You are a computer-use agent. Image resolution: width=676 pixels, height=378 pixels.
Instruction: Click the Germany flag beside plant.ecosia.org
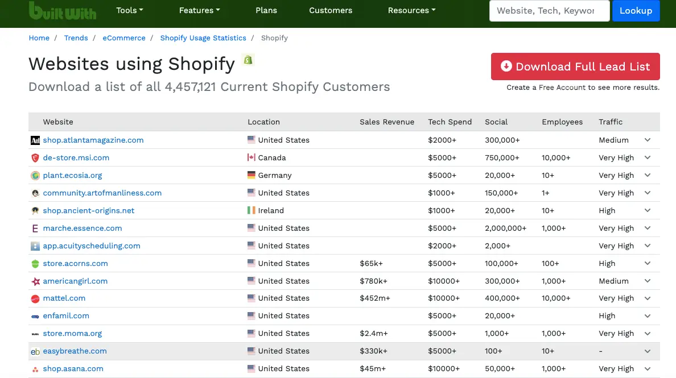click(251, 175)
